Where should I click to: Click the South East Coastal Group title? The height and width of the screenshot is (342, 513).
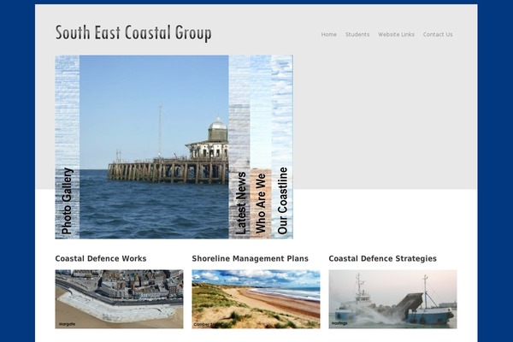coord(133,33)
